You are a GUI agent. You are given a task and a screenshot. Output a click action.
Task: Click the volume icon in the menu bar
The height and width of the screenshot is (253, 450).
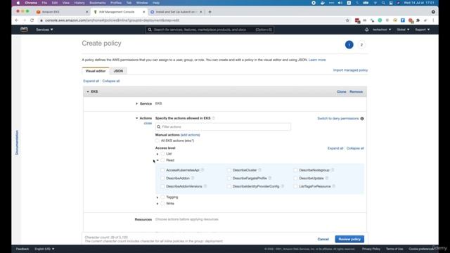(x=340, y=3)
